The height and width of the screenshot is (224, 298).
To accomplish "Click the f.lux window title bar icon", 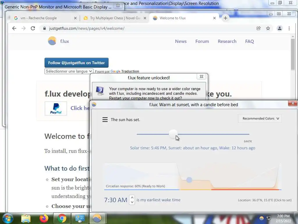I will (x=94, y=104).
